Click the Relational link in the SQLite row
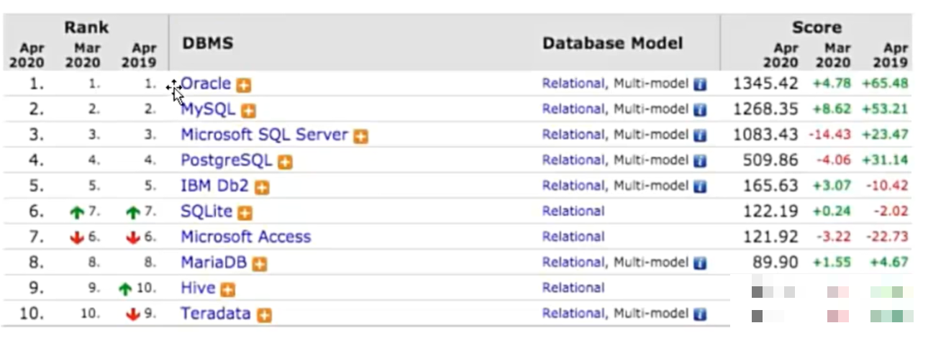 coord(573,211)
